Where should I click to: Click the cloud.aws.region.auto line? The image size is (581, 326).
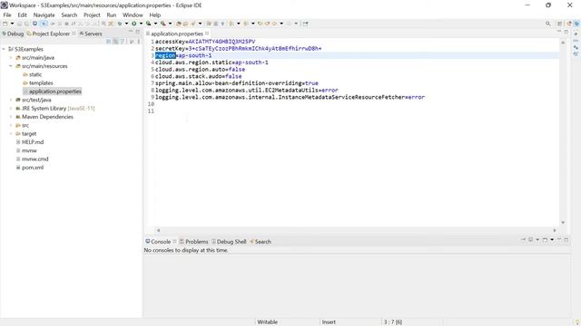coord(200,69)
